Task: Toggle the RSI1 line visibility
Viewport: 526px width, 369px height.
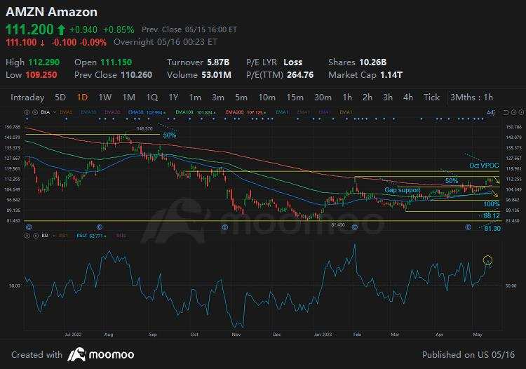Action: click(x=63, y=236)
